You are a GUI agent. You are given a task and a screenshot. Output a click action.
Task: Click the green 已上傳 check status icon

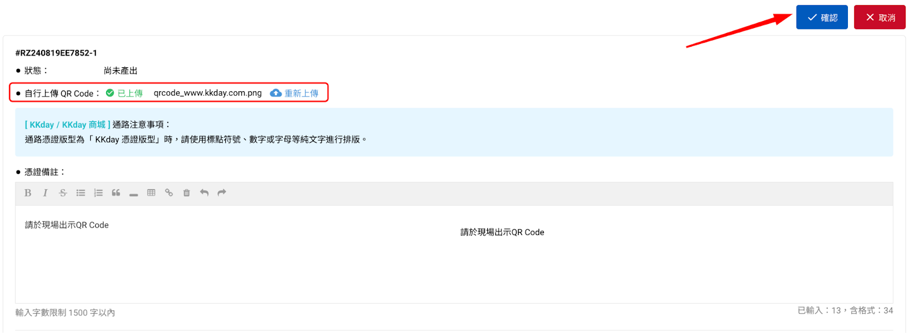[110, 93]
